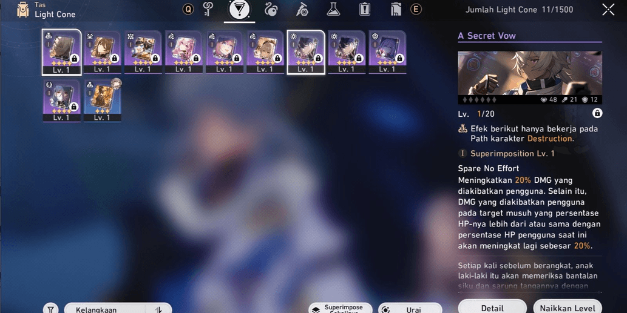The height and width of the screenshot is (313, 627).
Task: Close the inventory with the X icon
Action: tap(608, 9)
